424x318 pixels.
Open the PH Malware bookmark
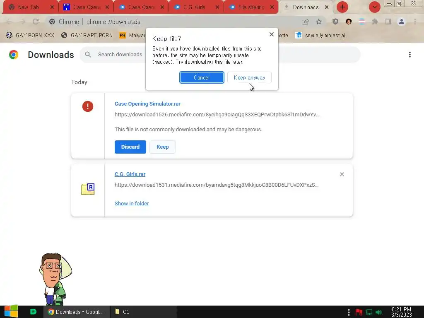132,35
